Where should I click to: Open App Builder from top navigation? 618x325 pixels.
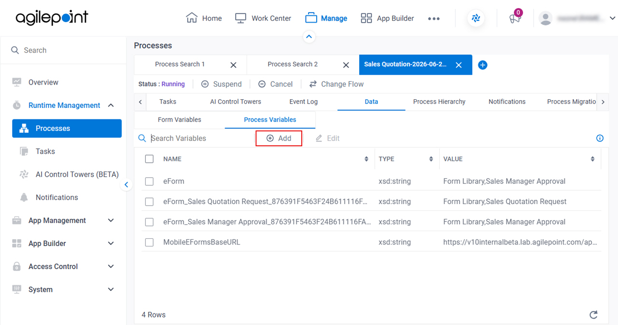[387, 18]
